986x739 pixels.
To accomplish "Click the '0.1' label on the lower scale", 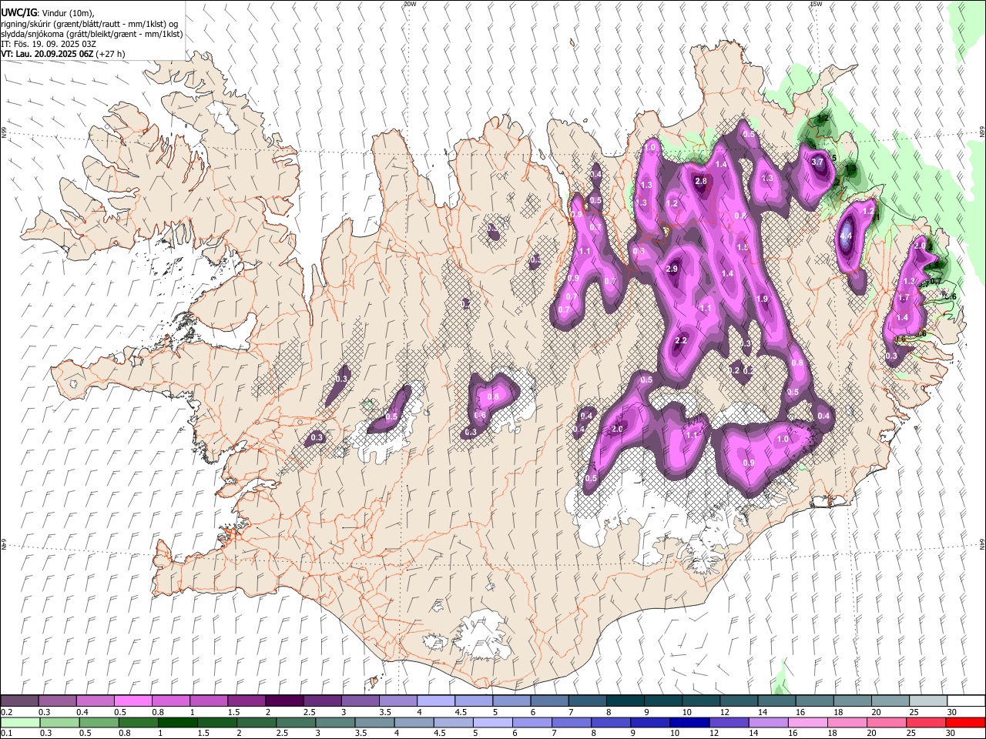I will click(x=7, y=734).
